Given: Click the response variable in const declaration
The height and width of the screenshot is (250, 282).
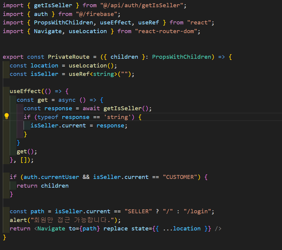Looking at the screenshot, I should (x=58, y=108).
